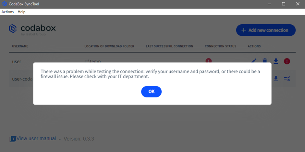Click the Username column header
Viewport: 305px width, 152px height.
(x=20, y=46)
